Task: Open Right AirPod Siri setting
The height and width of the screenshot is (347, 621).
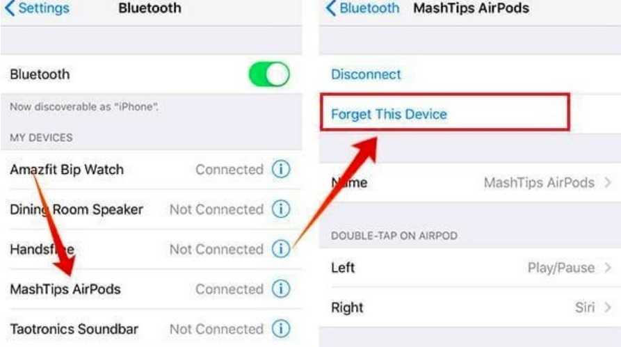Action: 470,307
